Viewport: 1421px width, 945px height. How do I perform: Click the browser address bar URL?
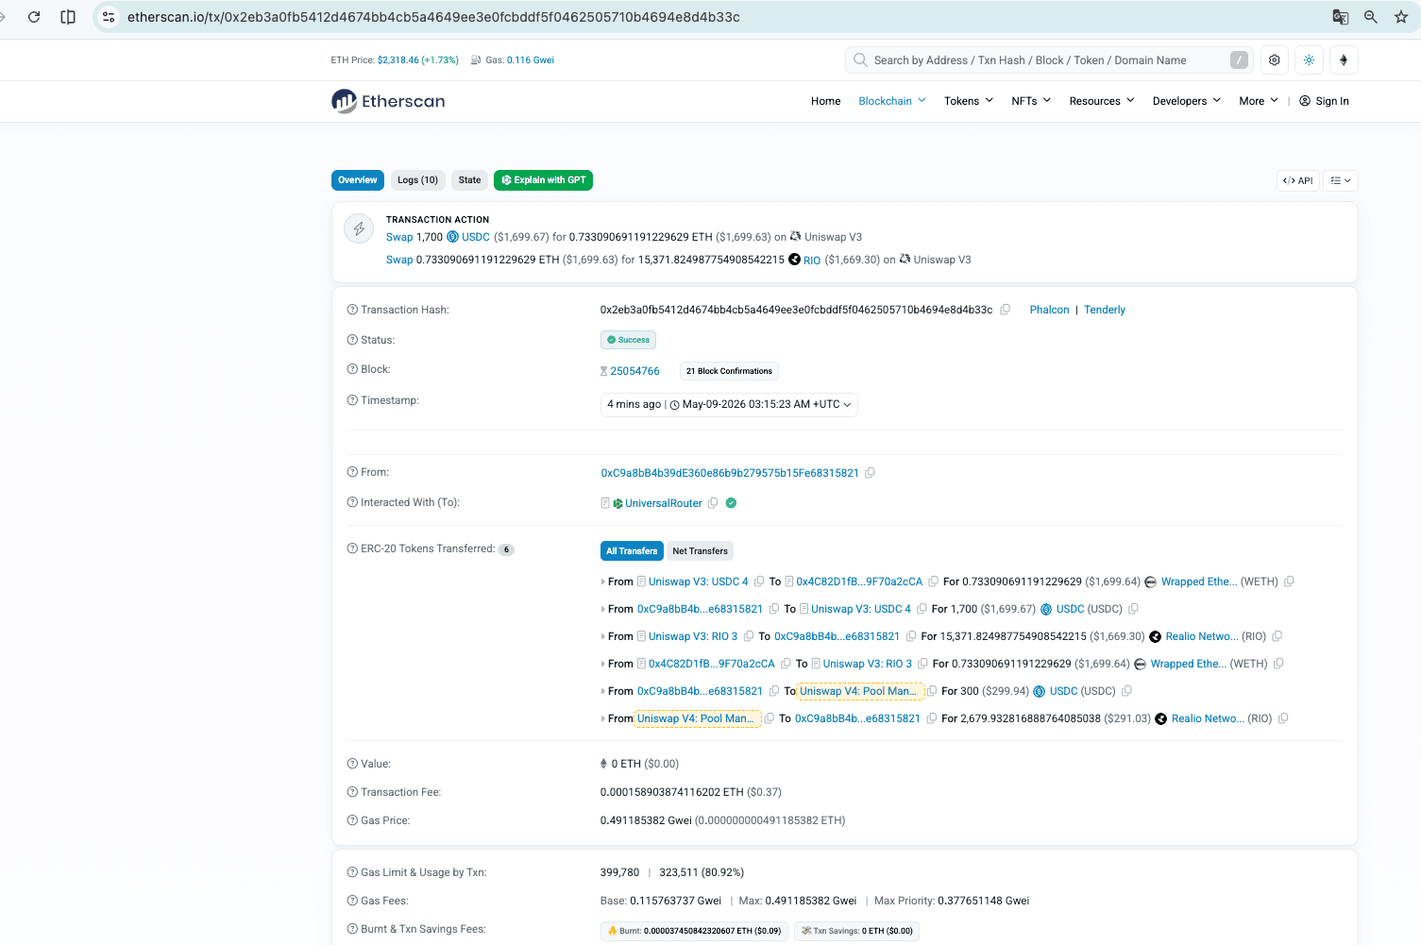(x=433, y=17)
